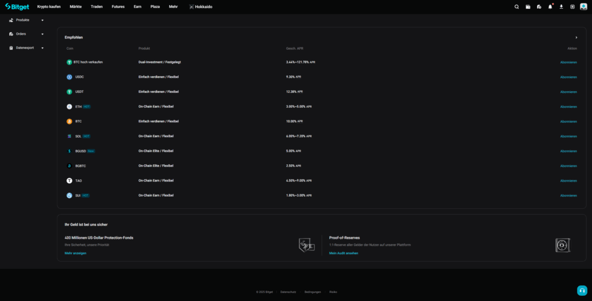Screen dimensions: 592x301
Task: Click Abonnieren in the SOL row
Action: (568, 137)
